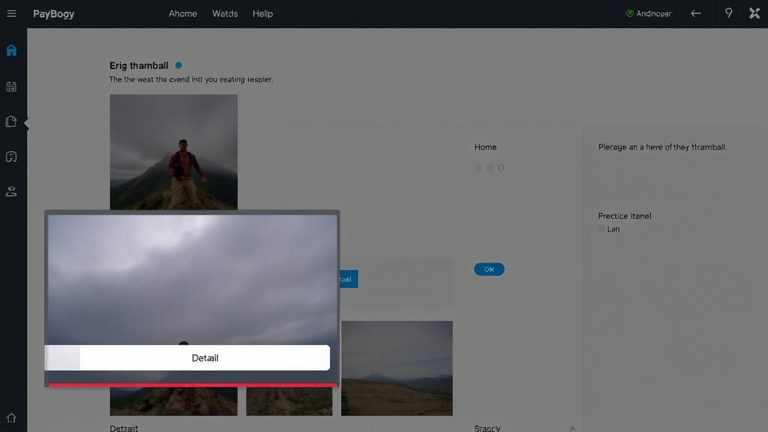
Task: Click the Detail button on the preview
Action: (205, 358)
